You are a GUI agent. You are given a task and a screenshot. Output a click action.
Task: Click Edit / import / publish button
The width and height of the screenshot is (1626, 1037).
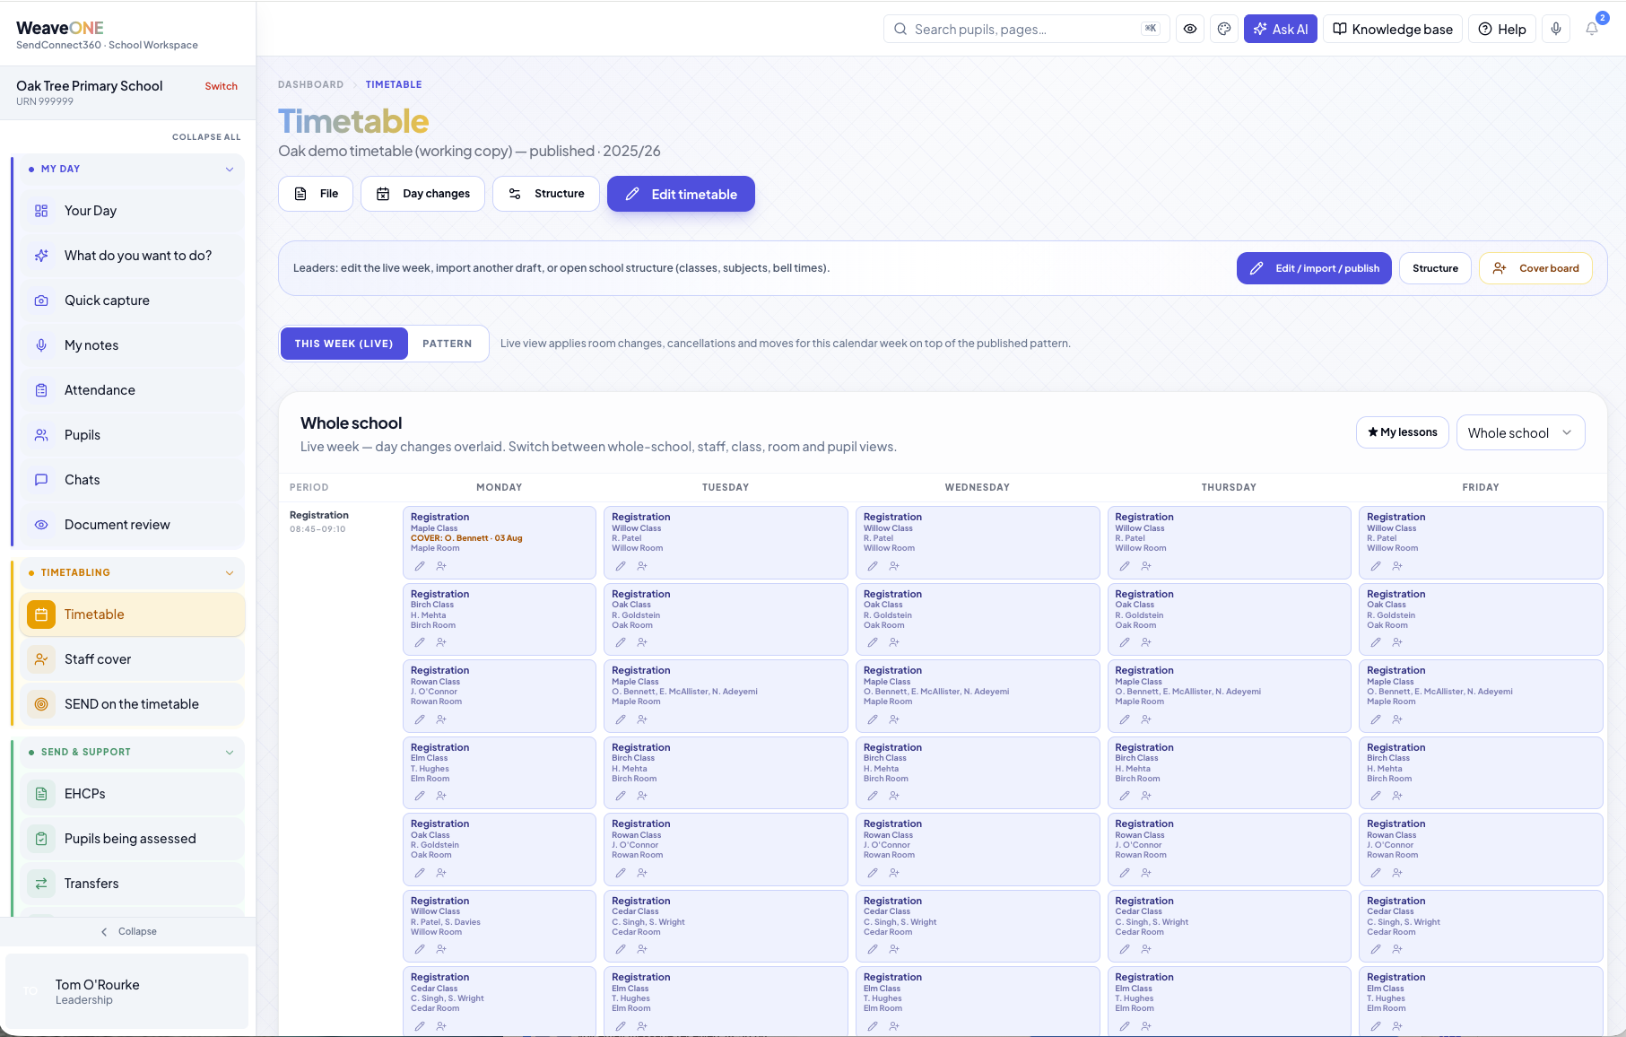[x=1314, y=268]
